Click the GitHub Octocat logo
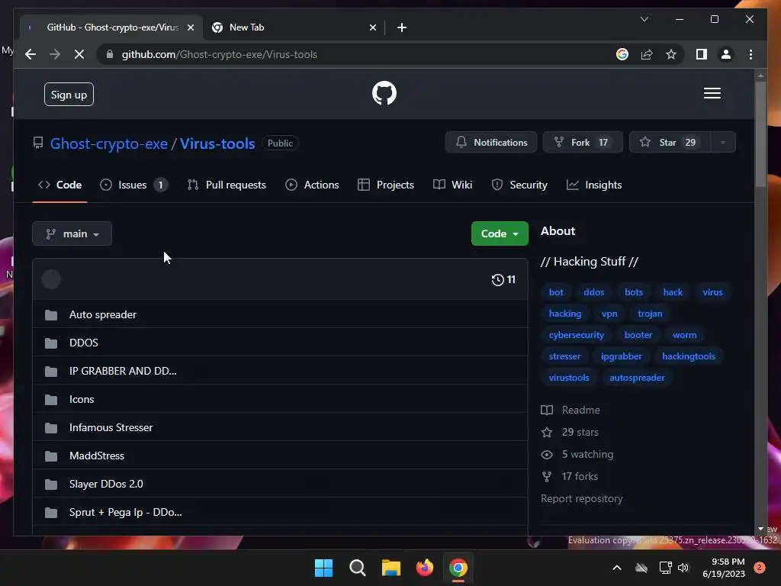Screen dimensions: 781x586 (384, 93)
